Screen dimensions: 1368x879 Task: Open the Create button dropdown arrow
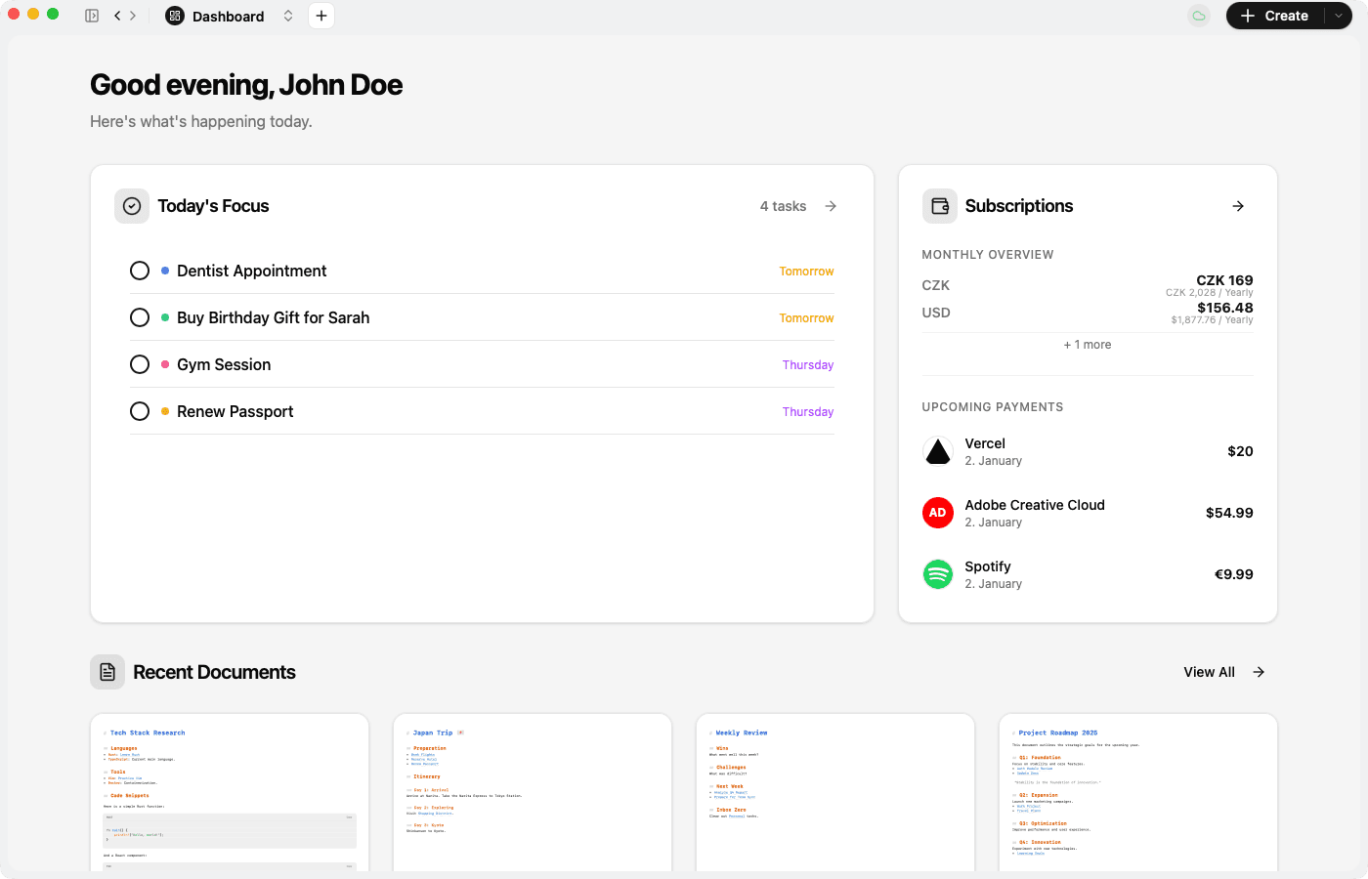[x=1337, y=16]
